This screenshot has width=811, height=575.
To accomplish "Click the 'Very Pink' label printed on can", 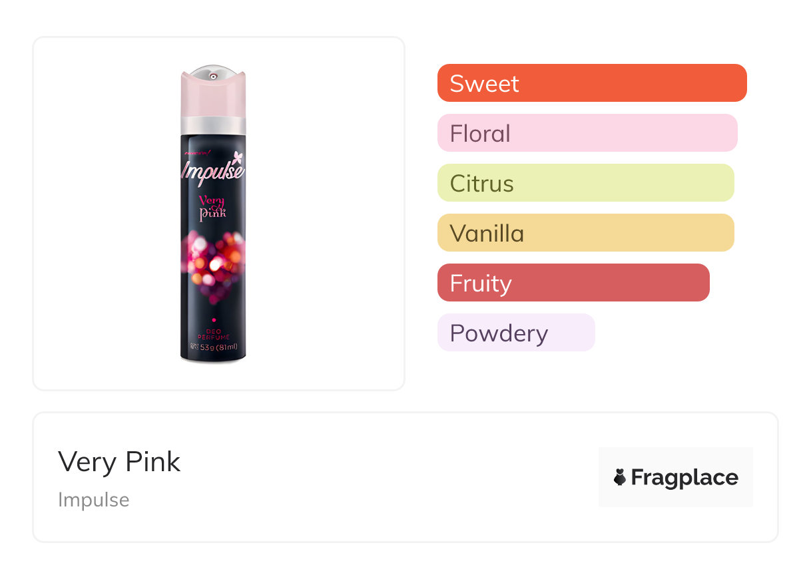I will (x=213, y=207).
